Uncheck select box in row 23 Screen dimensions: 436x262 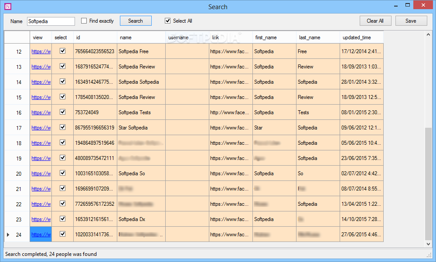(62, 219)
